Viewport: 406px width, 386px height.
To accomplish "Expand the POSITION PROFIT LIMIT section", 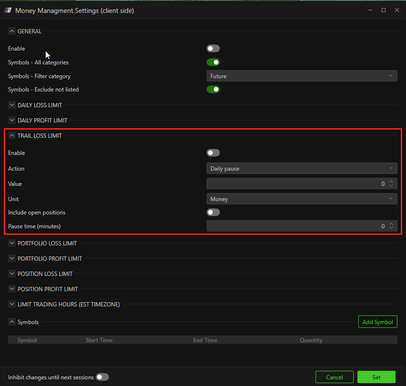I will tap(12, 289).
